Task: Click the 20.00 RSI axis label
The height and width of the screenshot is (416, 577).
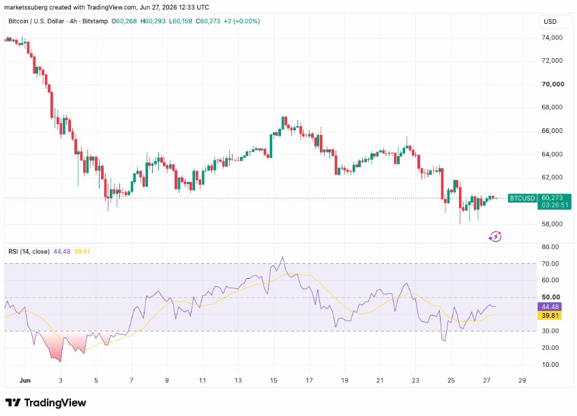Action: [x=550, y=348]
